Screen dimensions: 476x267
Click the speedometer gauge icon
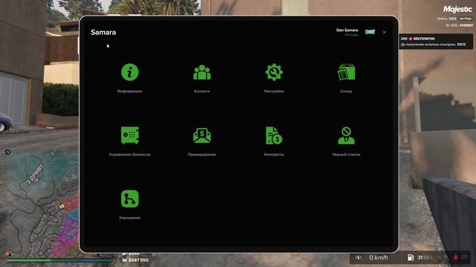[x=358, y=257]
